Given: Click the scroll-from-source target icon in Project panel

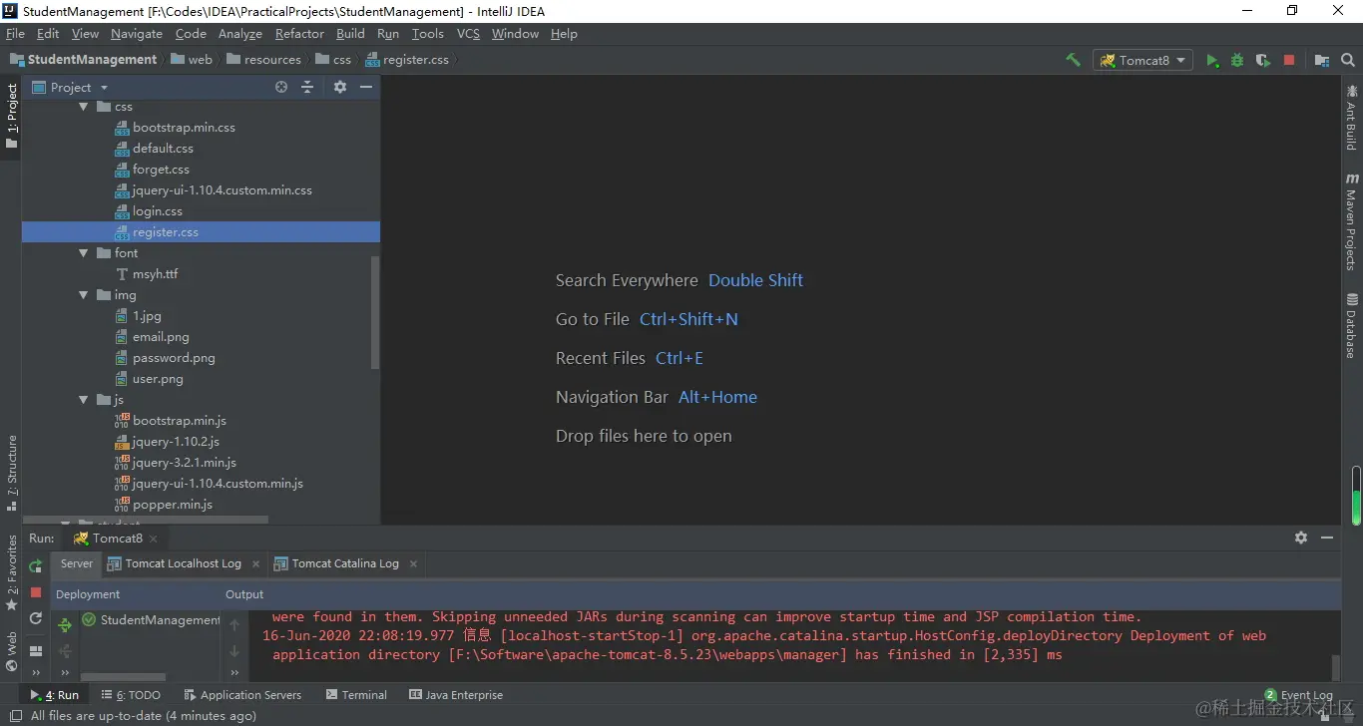Looking at the screenshot, I should [x=281, y=88].
